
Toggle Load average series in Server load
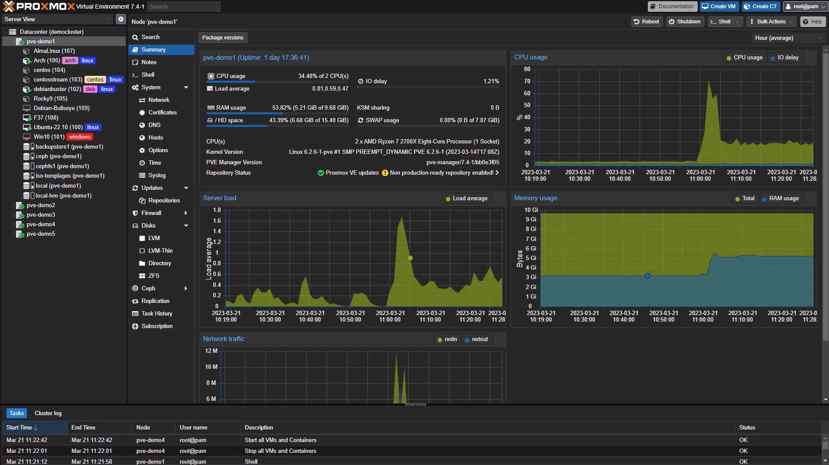pyautogui.click(x=467, y=198)
